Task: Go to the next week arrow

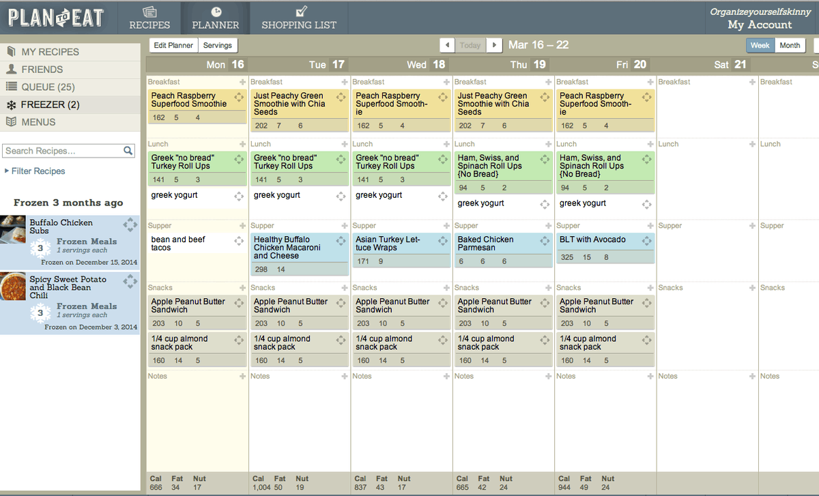Action: click(494, 45)
